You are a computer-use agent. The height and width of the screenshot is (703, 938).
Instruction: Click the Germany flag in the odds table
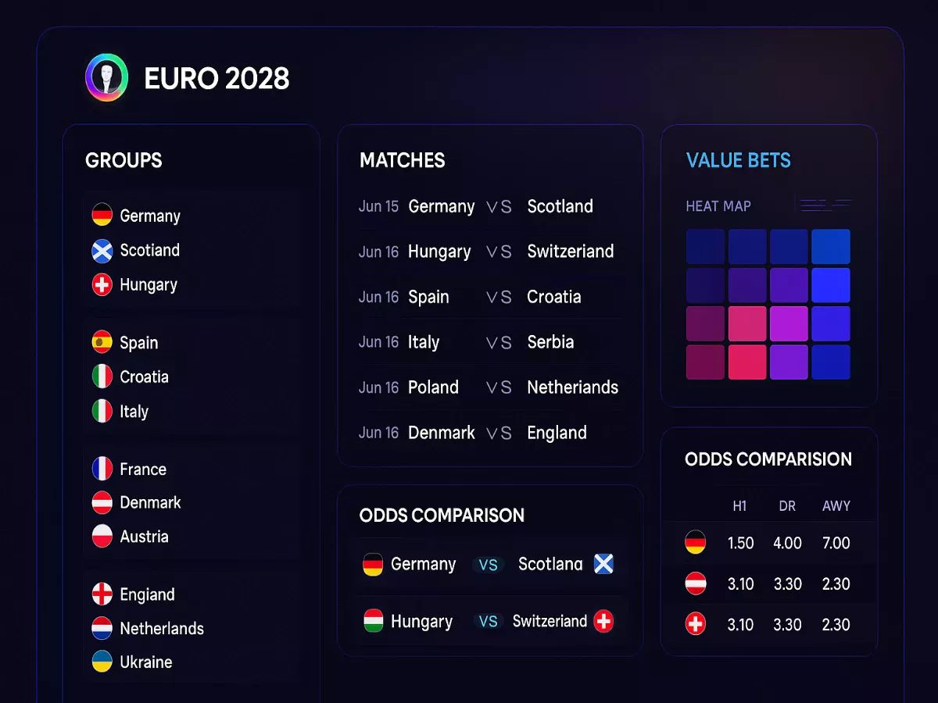[x=696, y=542]
